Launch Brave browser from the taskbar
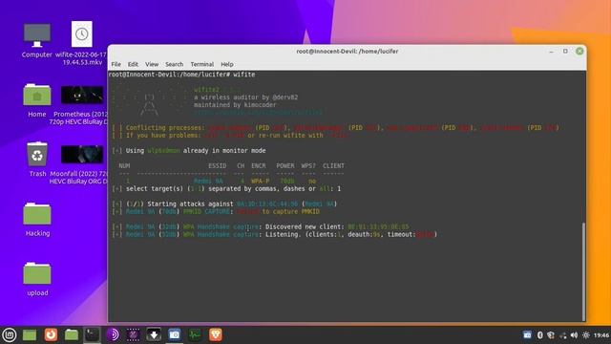This screenshot has width=611, height=344. 216,334
